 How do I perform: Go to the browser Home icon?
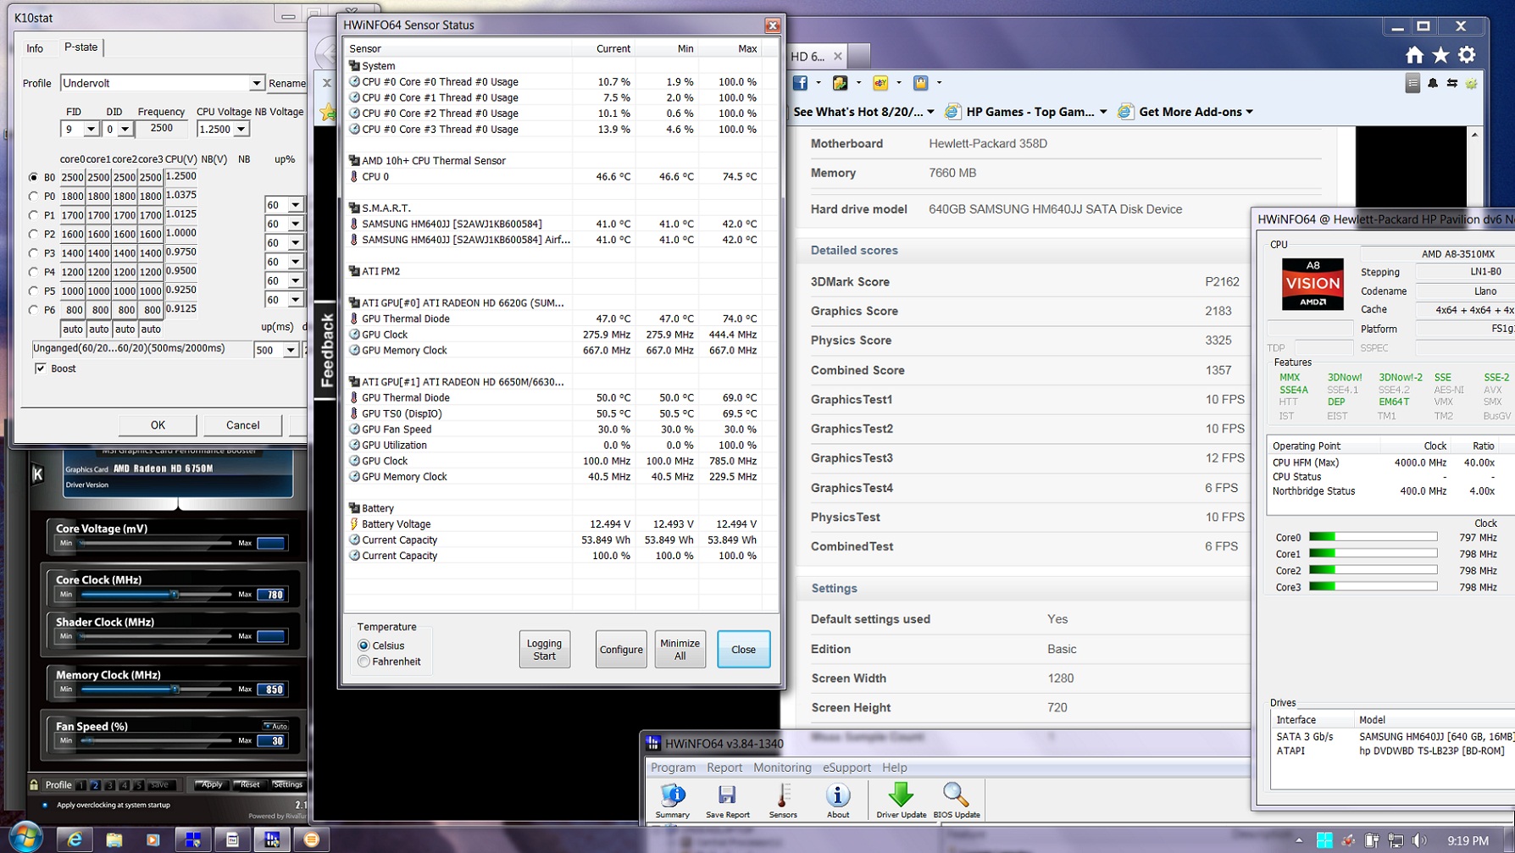tap(1414, 55)
